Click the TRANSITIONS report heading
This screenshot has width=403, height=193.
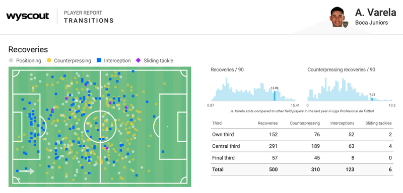(89, 21)
